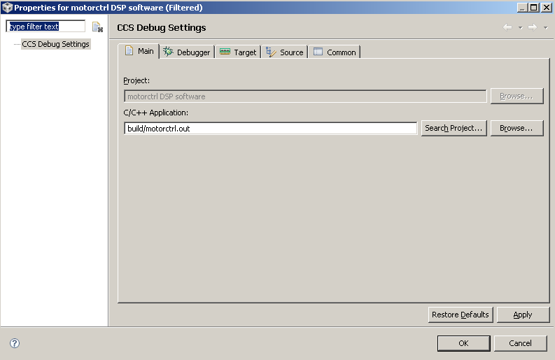Viewport: 555px width, 360px height.
Task: Click the C/C++ Application path field
Action: point(270,129)
